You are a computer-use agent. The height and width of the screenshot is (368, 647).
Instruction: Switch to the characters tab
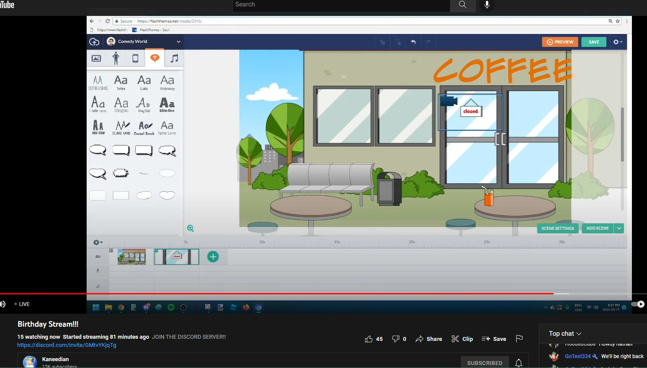click(116, 58)
